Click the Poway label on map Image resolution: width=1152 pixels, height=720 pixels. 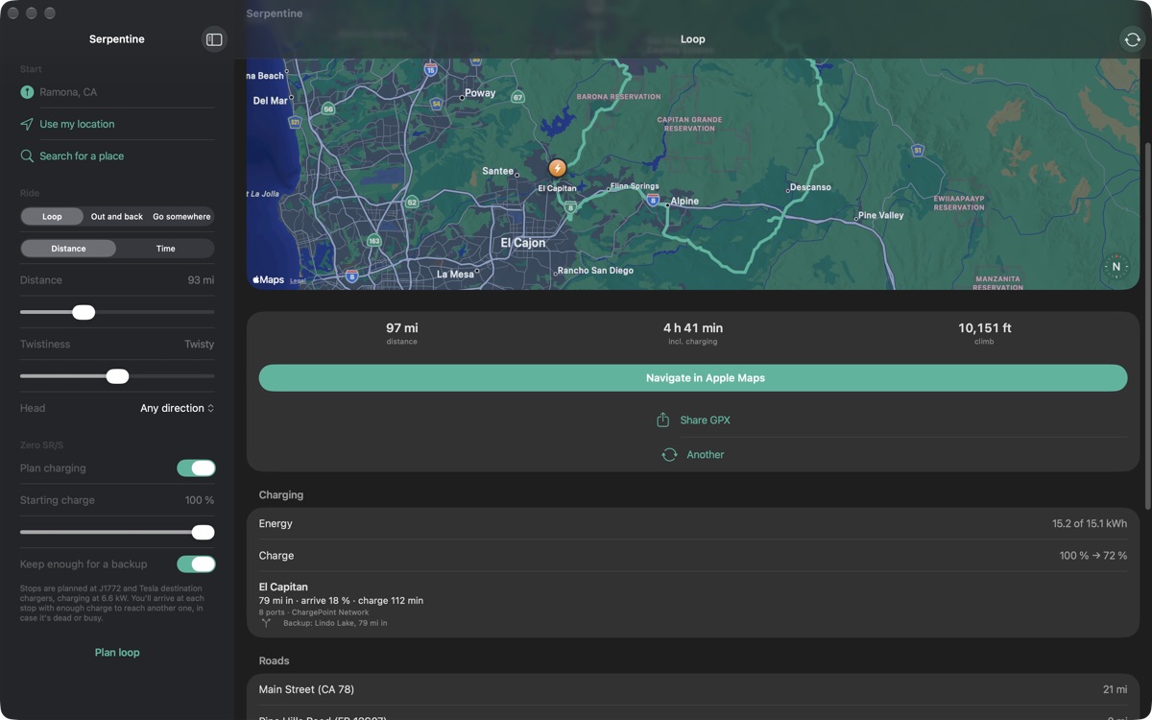(x=480, y=93)
